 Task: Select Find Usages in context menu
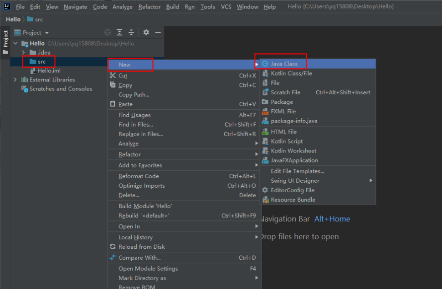(x=184, y=115)
